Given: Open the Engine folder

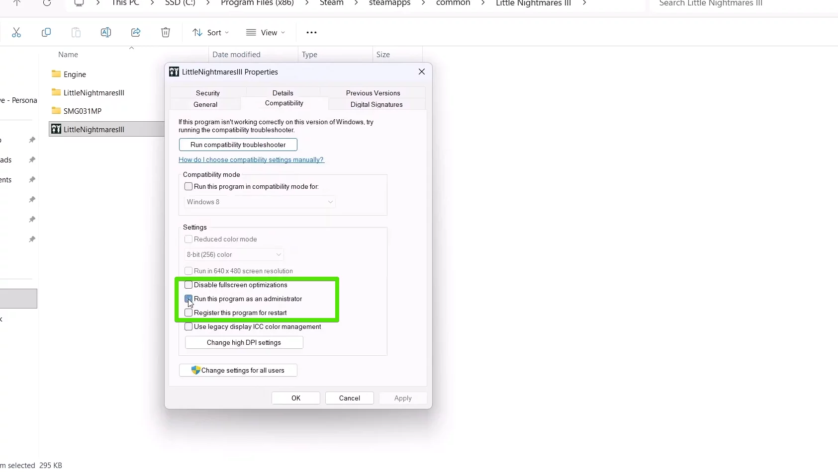Looking at the screenshot, I should [75, 75].
